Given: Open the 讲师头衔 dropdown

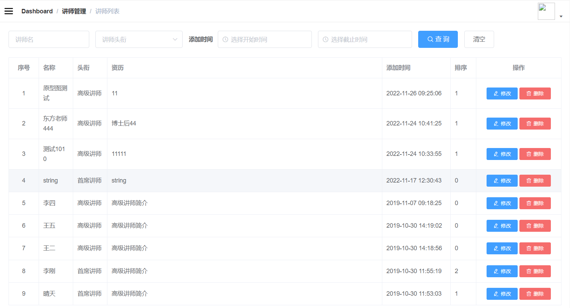Looking at the screenshot, I should tap(139, 39).
